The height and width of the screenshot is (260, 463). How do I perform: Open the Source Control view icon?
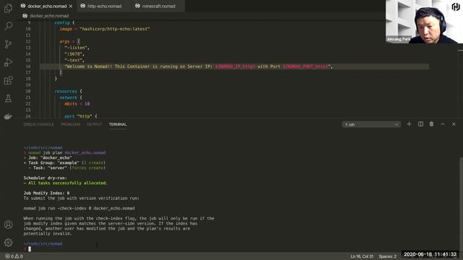tap(8, 44)
